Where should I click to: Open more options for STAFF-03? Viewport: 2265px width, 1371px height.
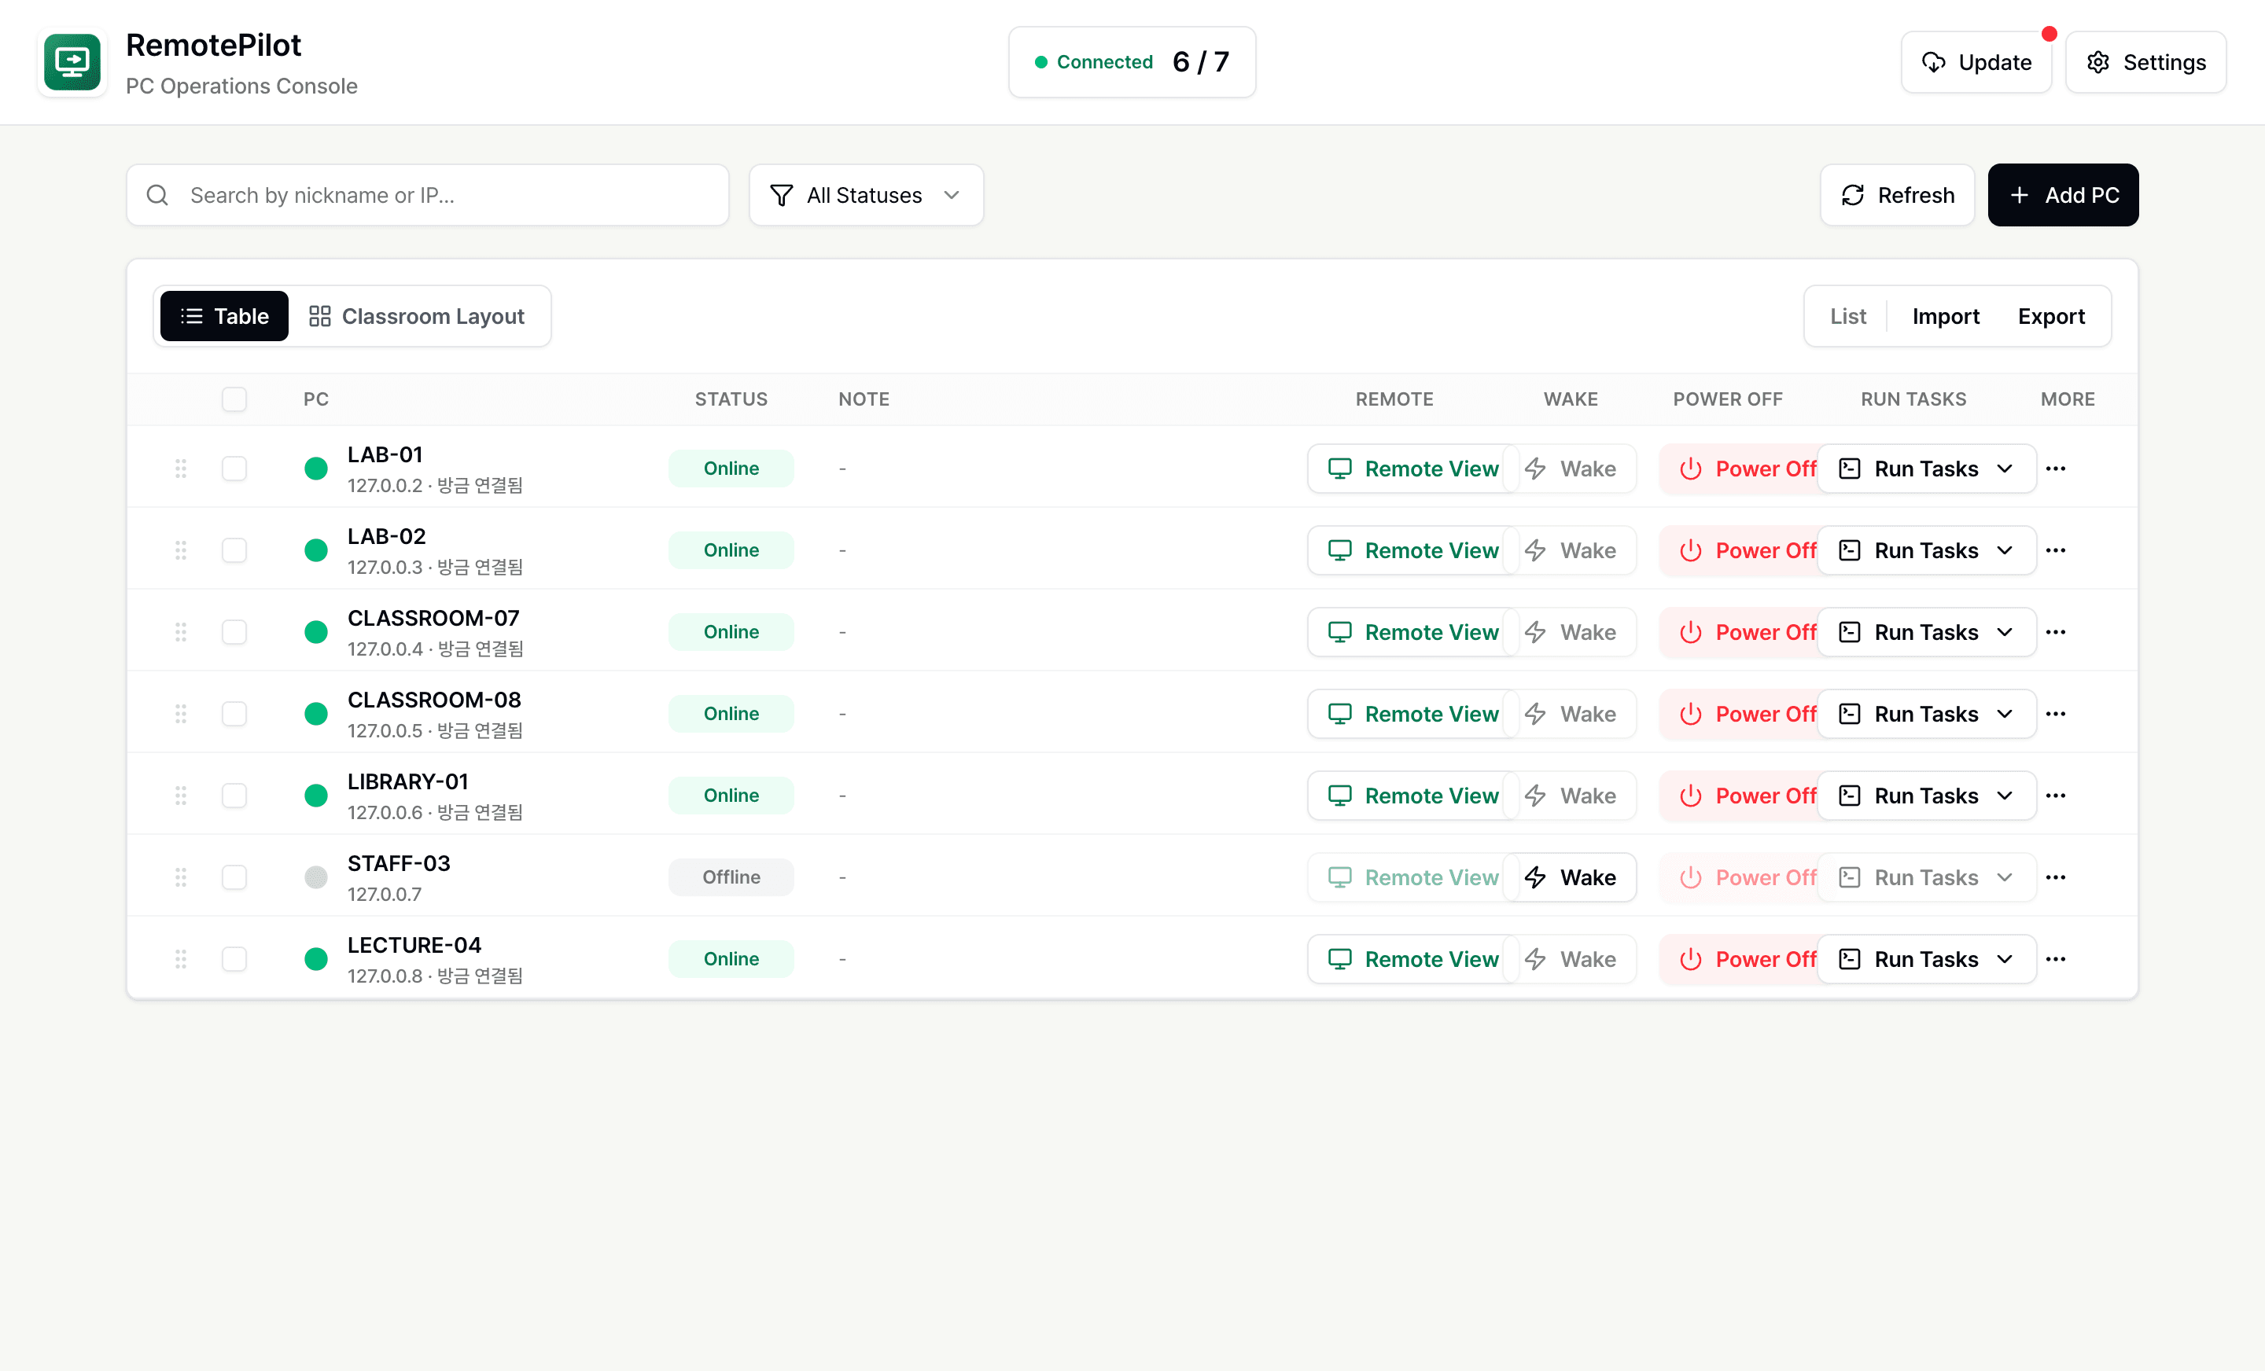2057,877
